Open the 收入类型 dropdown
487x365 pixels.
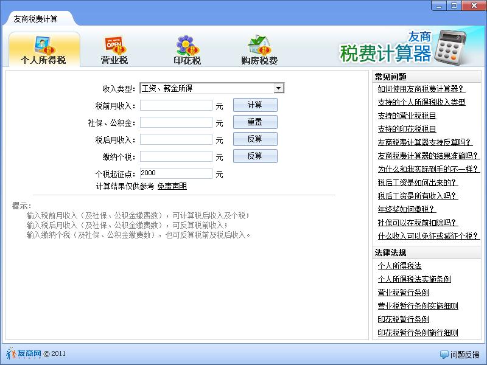coord(281,87)
